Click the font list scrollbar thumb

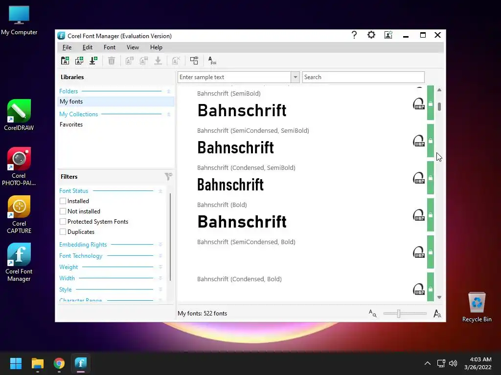[x=439, y=106]
